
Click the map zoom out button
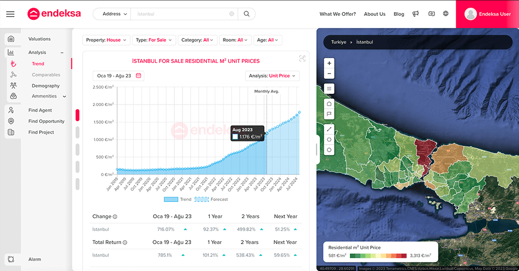pyautogui.click(x=329, y=74)
